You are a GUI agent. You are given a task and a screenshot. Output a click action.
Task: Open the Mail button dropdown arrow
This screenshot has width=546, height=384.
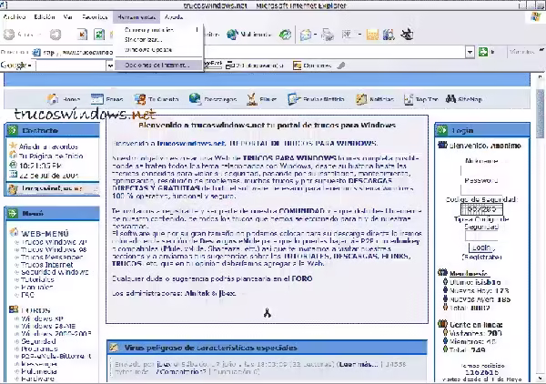click(315, 35)
